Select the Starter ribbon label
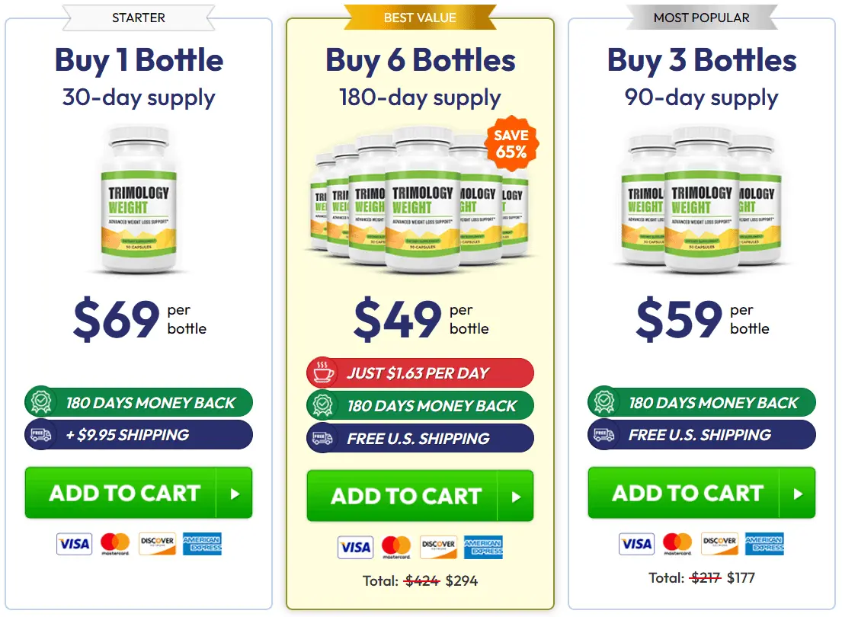The image size is (842, 617). coord(139,18)
